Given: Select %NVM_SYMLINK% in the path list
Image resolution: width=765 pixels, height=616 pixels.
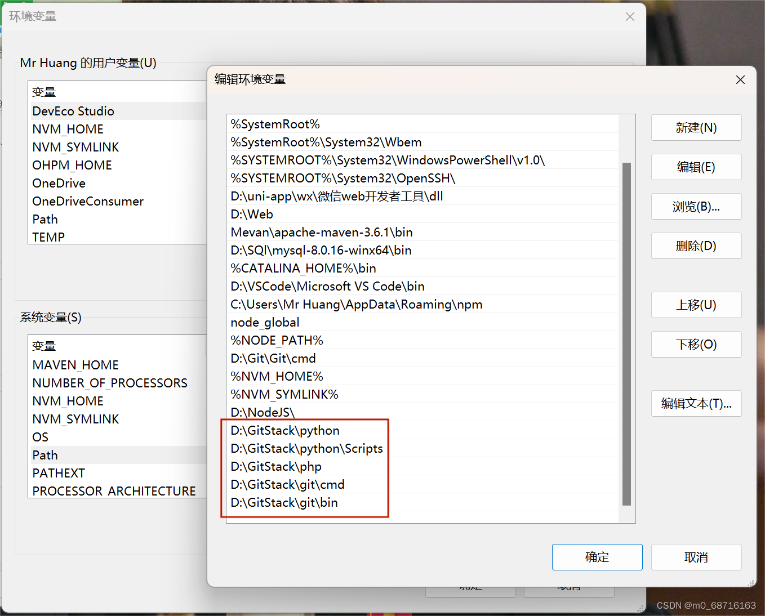Looking at the screenshot, I should 422,395.
